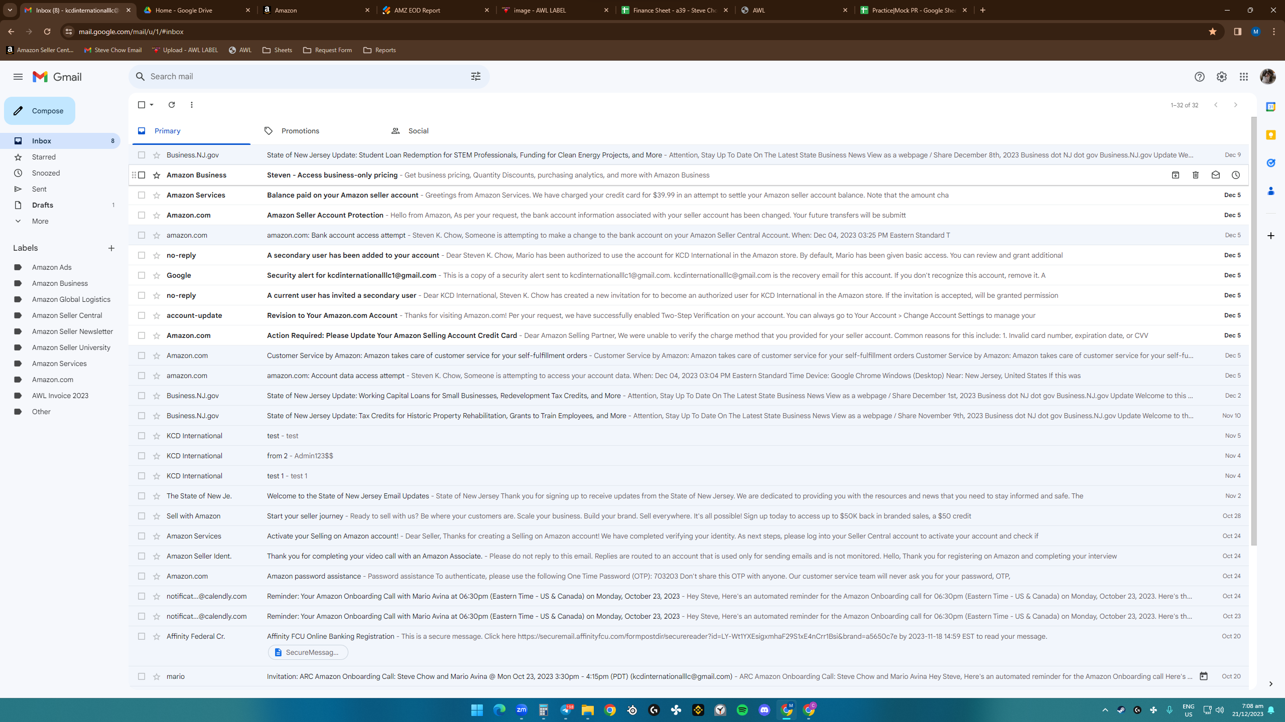Select the Business.NJ.gov Dec 9 email checkbox
The image size is (1285, 722).
coord(142,155)
